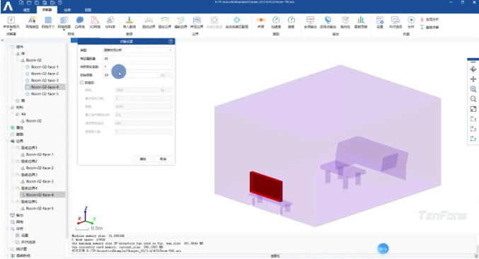
Task: Click the bar chart panel contribution icon
Action: pyautogui.click(x=361, y=23)
